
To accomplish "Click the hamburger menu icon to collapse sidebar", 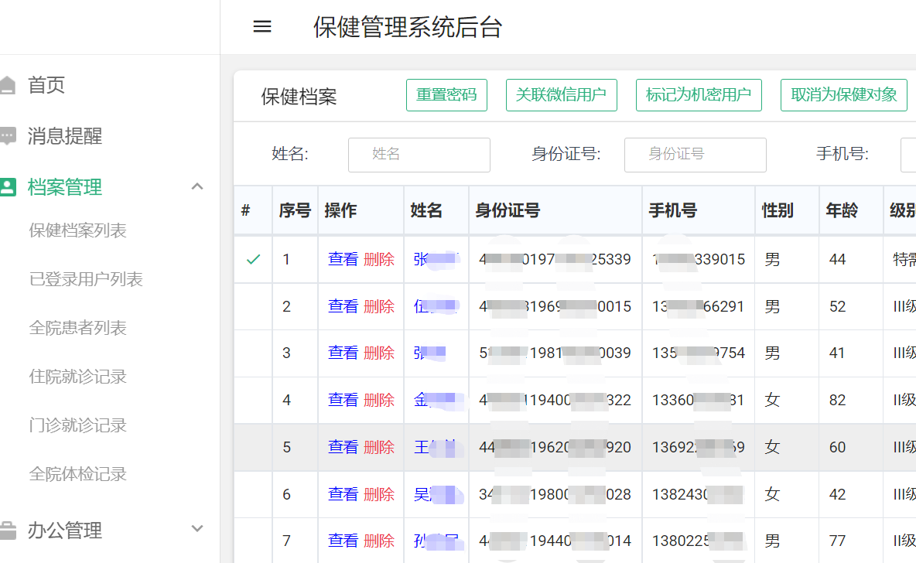I will pos(262,27).
